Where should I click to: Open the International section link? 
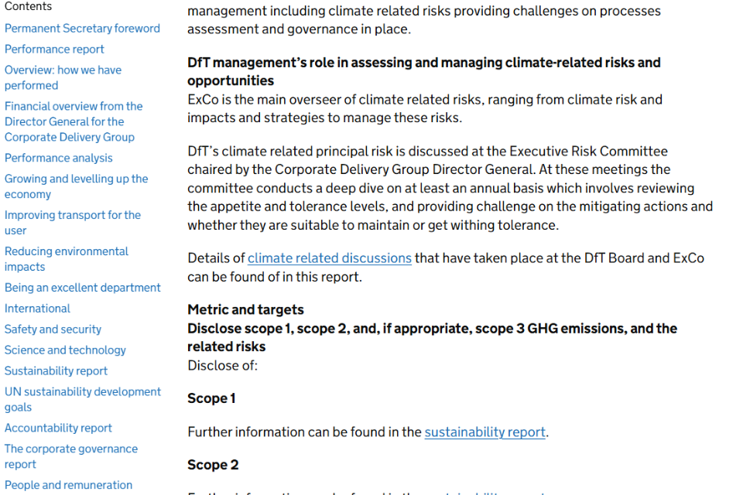[37, 309]
